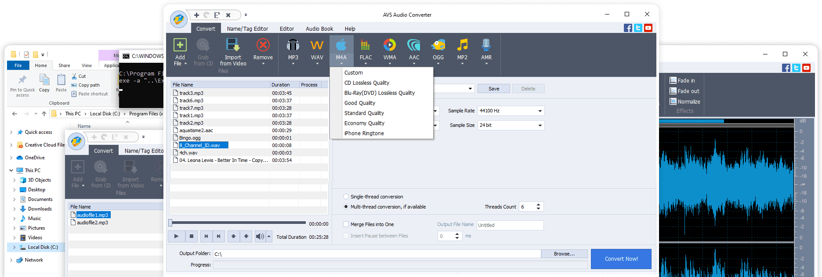Click Copy path in Explorer ribbon

click(85, 85)
